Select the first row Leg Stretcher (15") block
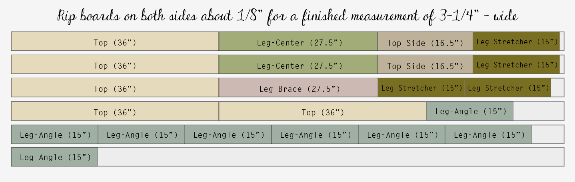The height and width of the screenshot is (182, 575). point(516,42)
